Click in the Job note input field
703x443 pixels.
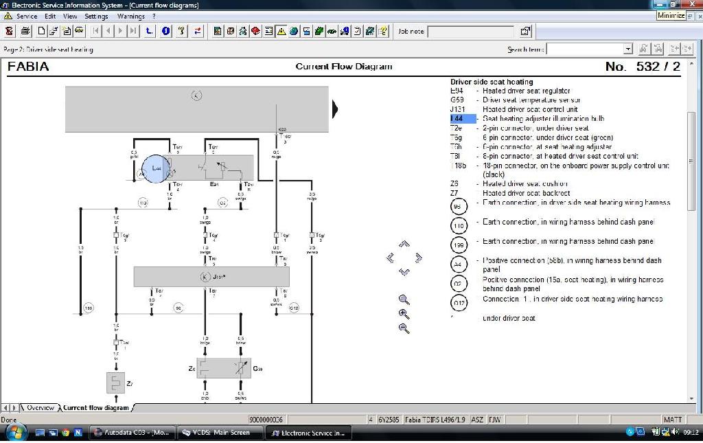(471, 32)
